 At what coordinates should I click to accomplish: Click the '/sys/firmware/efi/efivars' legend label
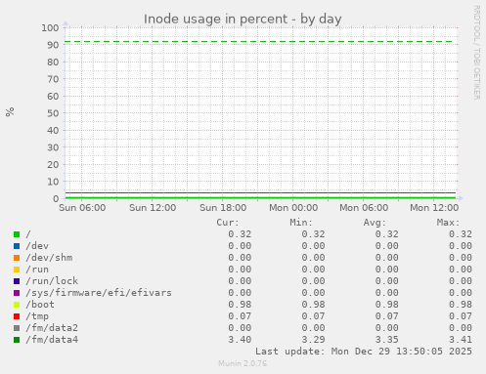(99, 293)
